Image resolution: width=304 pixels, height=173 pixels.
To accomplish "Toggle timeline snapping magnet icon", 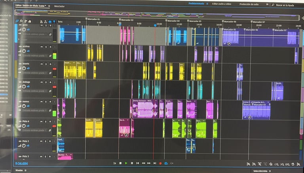I will [x=50, y=22].
